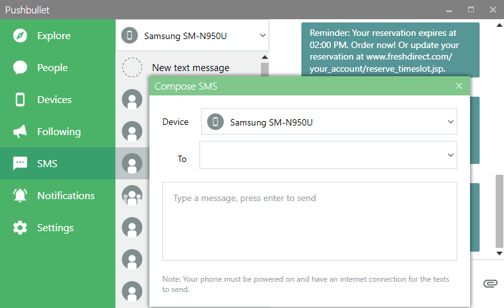This screenshot has width=504, height=308.
Task: Open the Settings section label
Action: (55, 228)
